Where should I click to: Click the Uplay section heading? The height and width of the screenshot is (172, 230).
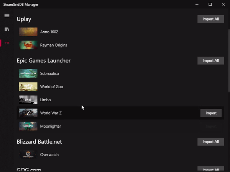click(24, 19)
